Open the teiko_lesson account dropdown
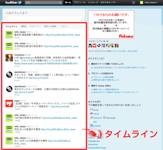The width and height of the screenshot is (163, 150). [x=151, y=2]
